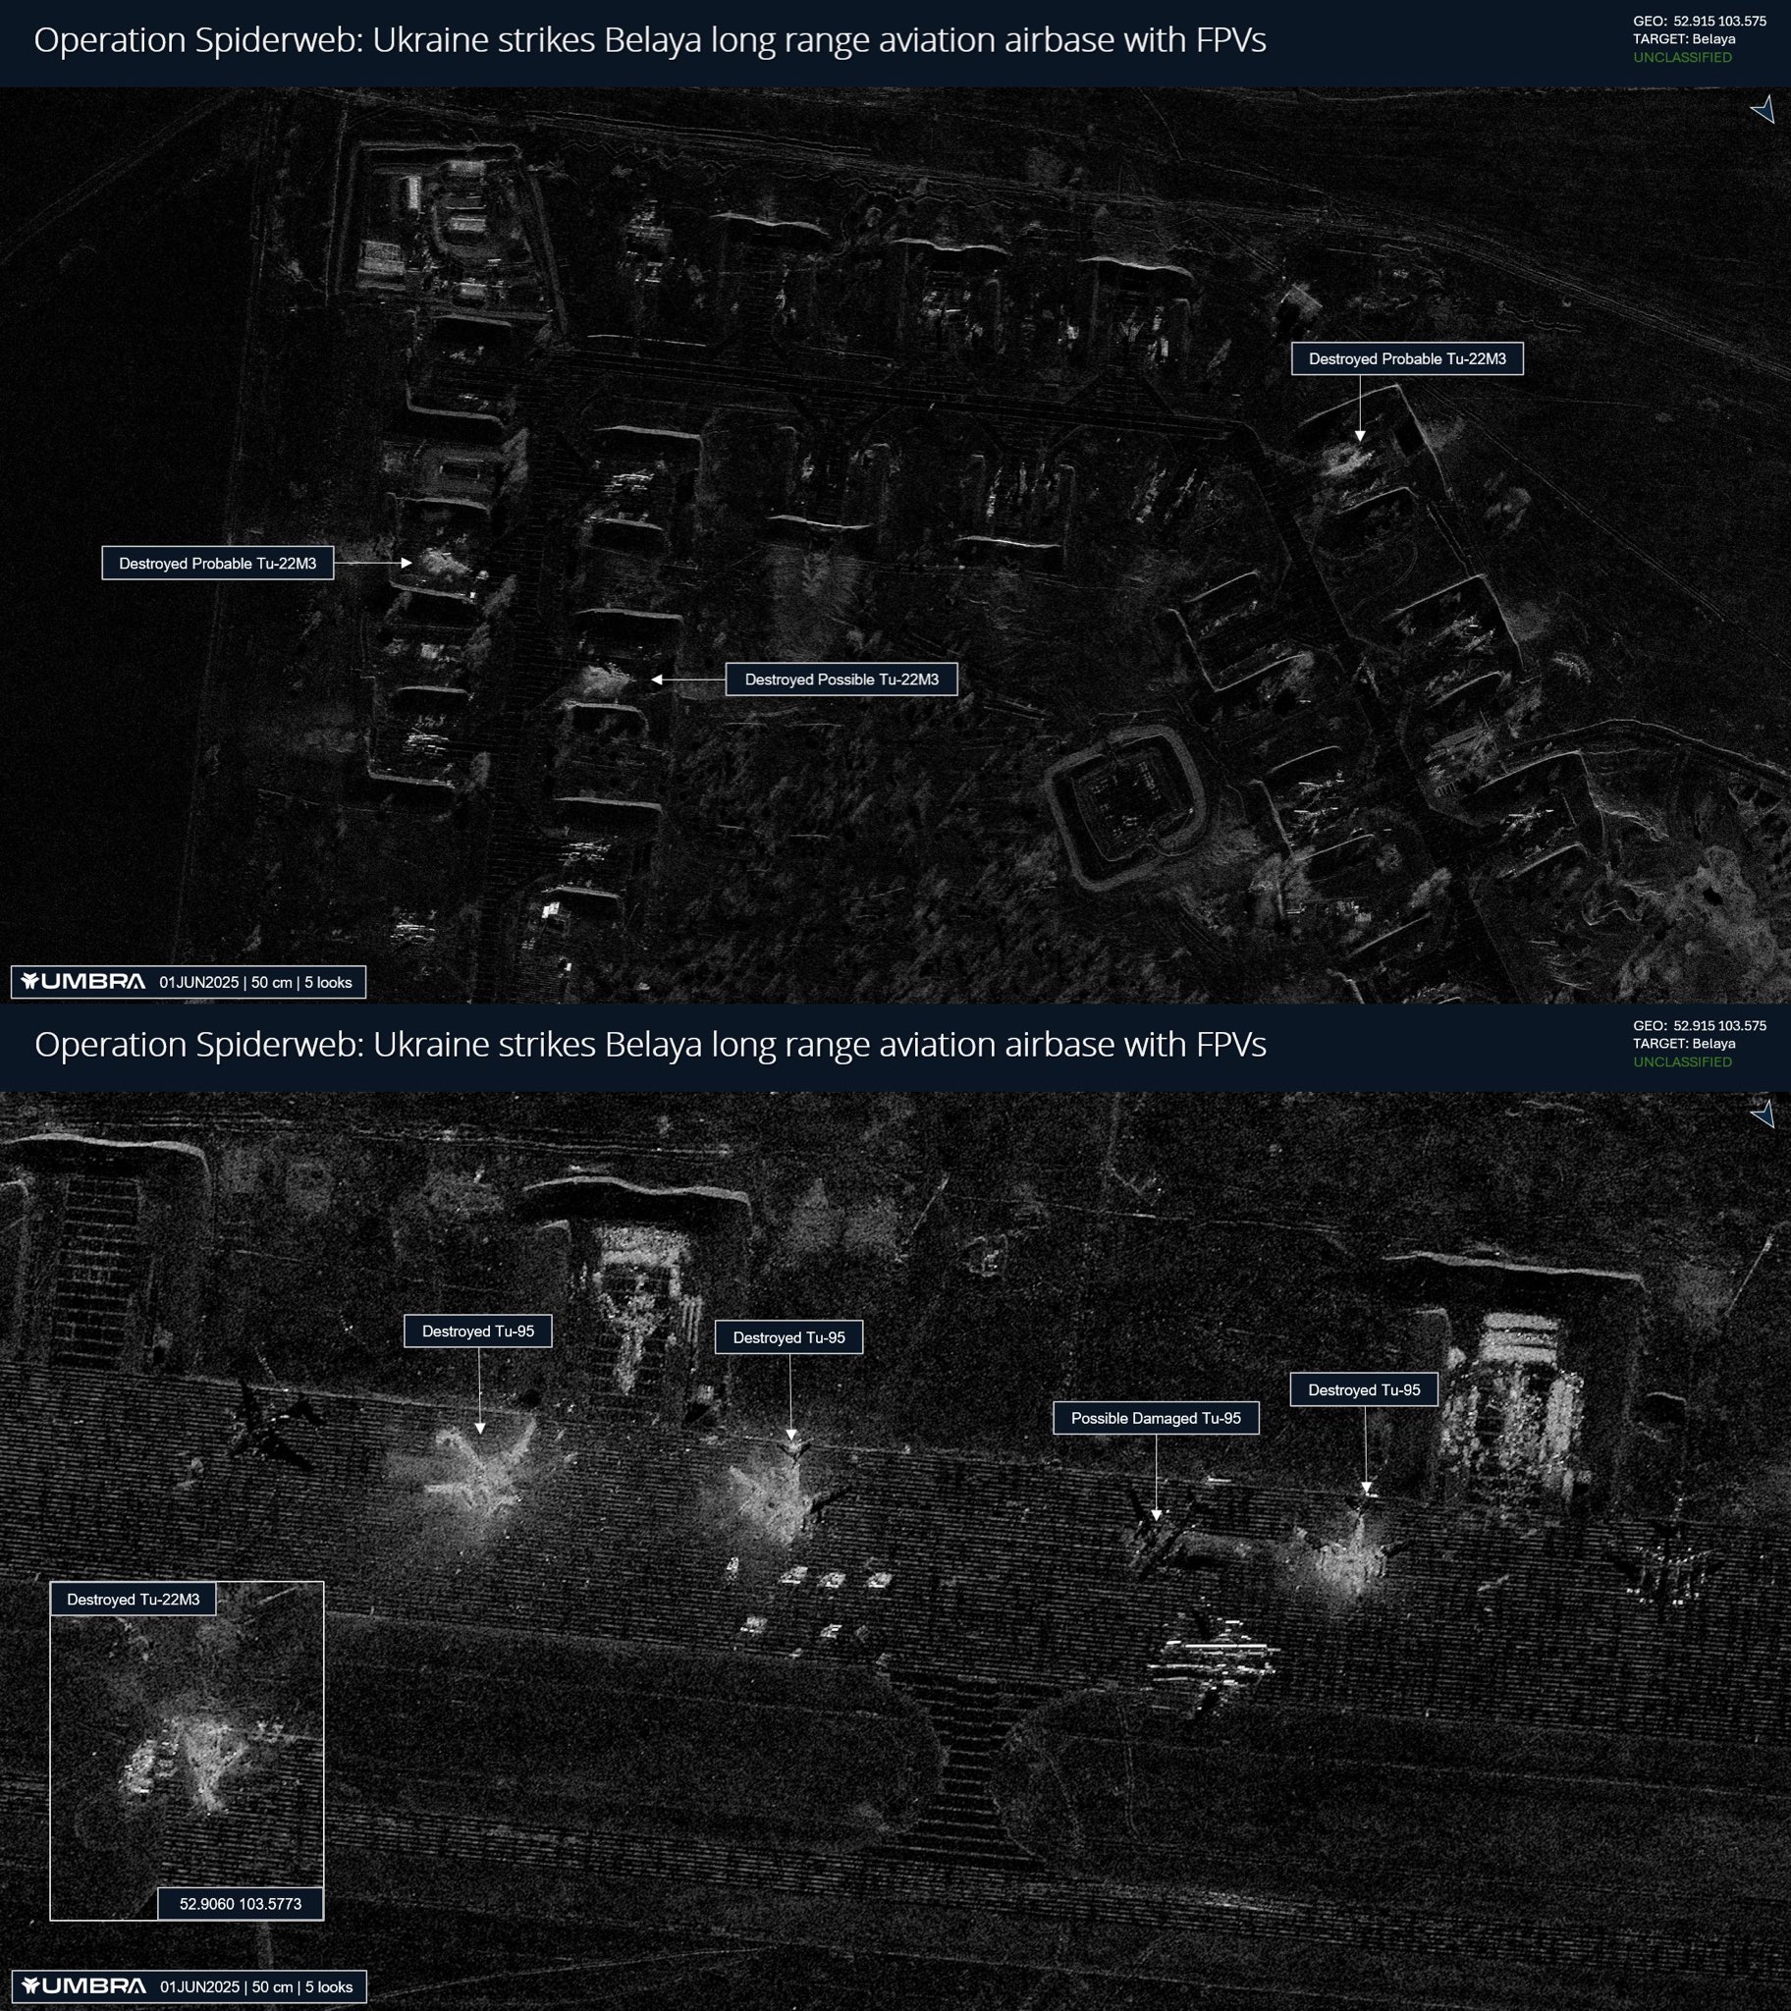Click the GEO coordinates in bottom header

[x=1700, y=1025]
